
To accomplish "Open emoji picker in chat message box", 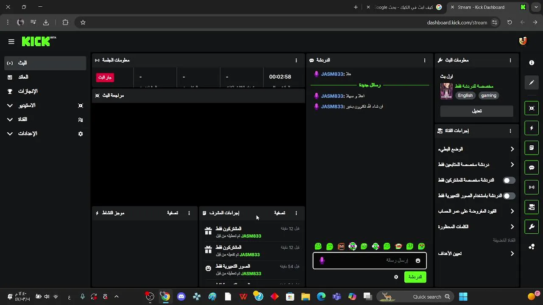I will pos(418,261).
